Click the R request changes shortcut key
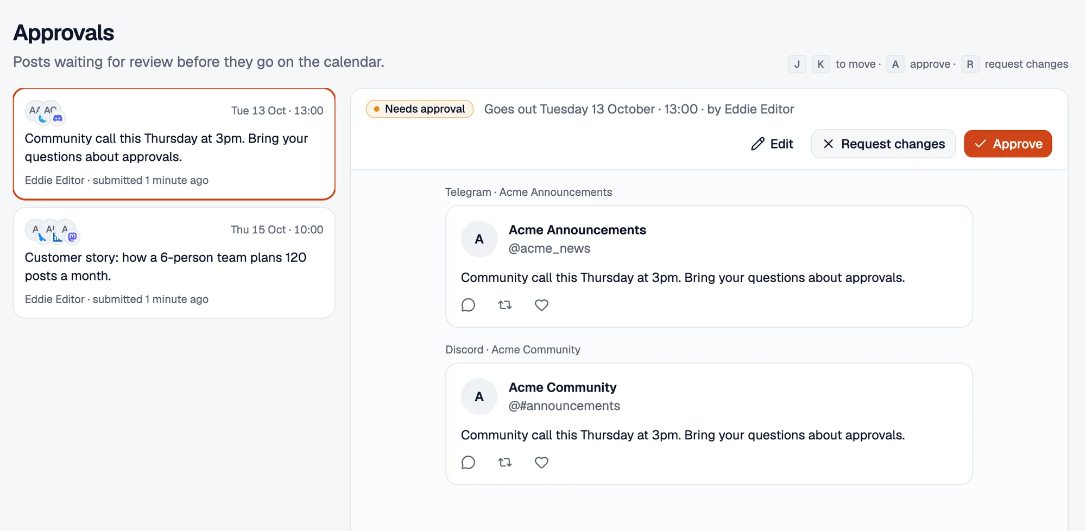This screenshot has width=1086, height=531. click(x=970, y=64)
